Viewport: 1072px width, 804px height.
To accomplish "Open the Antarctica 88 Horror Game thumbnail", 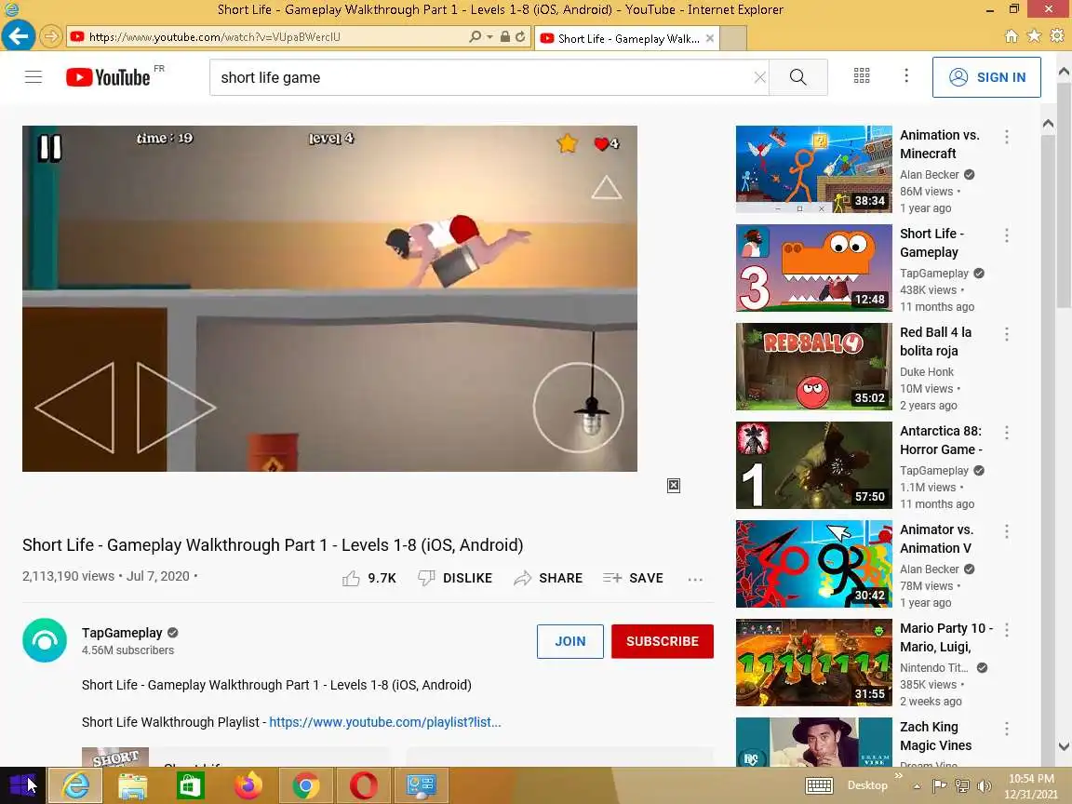I will [813, 465].
